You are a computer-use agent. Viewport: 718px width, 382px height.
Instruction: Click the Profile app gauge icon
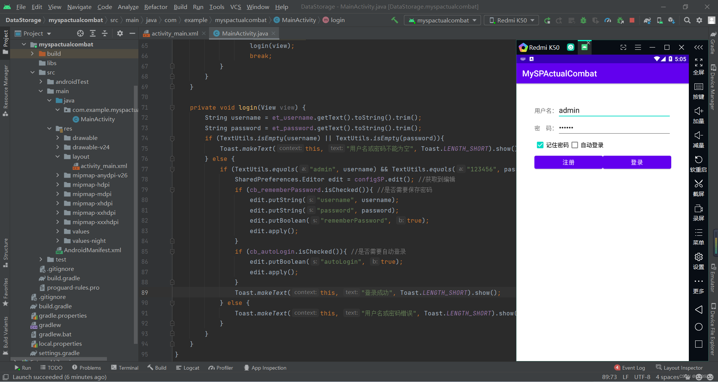(x=608, y=21)
